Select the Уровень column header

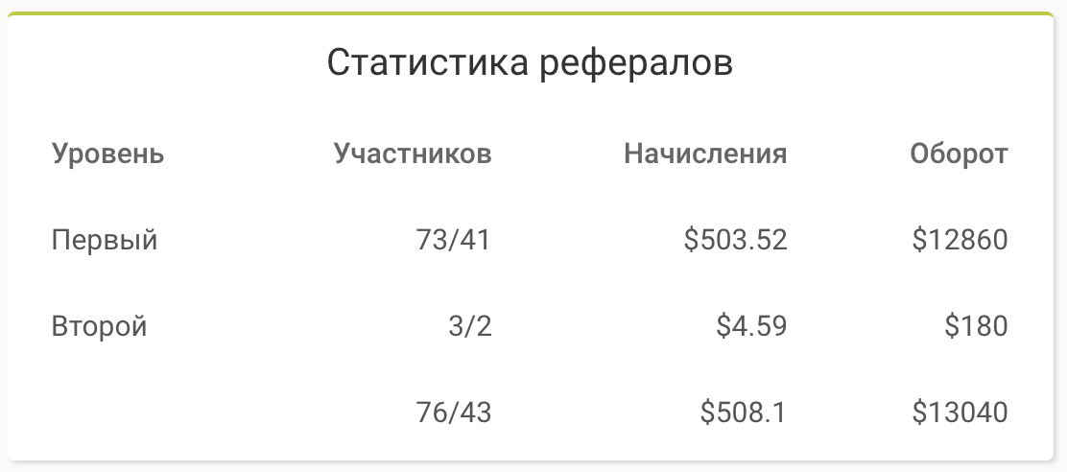(108, 155)
